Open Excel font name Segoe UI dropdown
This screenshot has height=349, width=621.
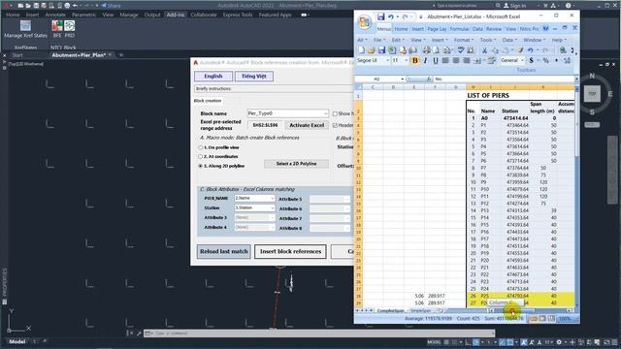click(x=387, y=60)
